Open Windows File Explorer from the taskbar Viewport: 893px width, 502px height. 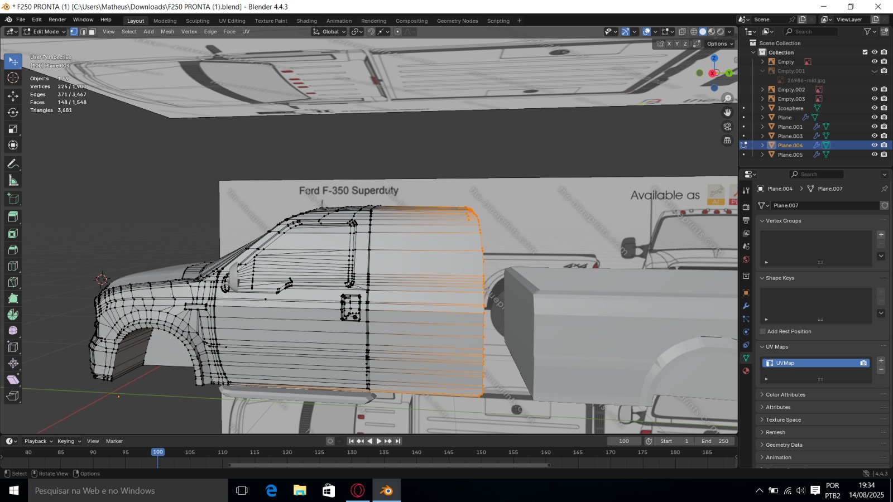point(300,491)
